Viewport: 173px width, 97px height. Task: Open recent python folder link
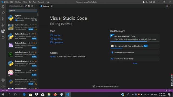53,56
